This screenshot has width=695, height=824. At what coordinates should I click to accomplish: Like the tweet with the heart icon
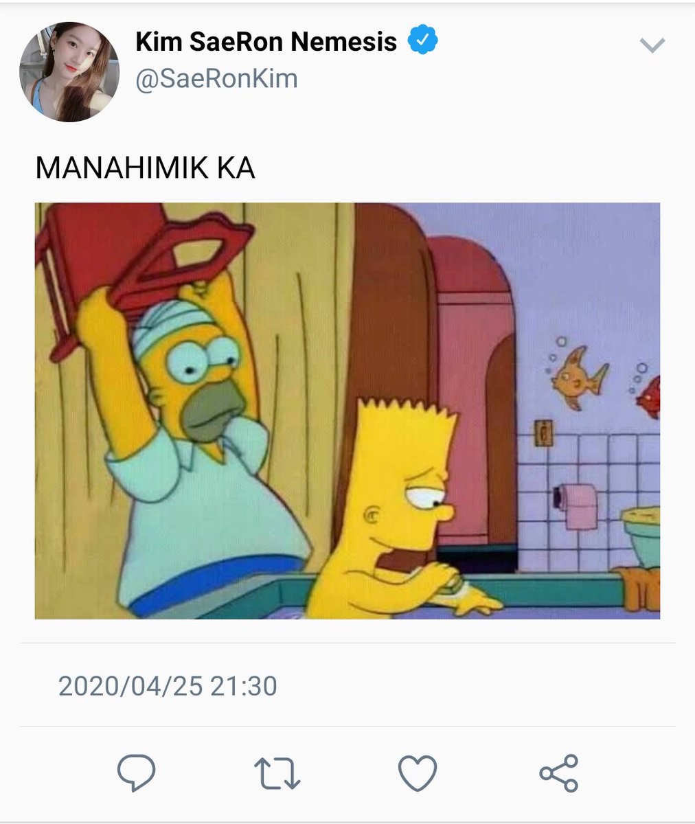coord(418,772)
